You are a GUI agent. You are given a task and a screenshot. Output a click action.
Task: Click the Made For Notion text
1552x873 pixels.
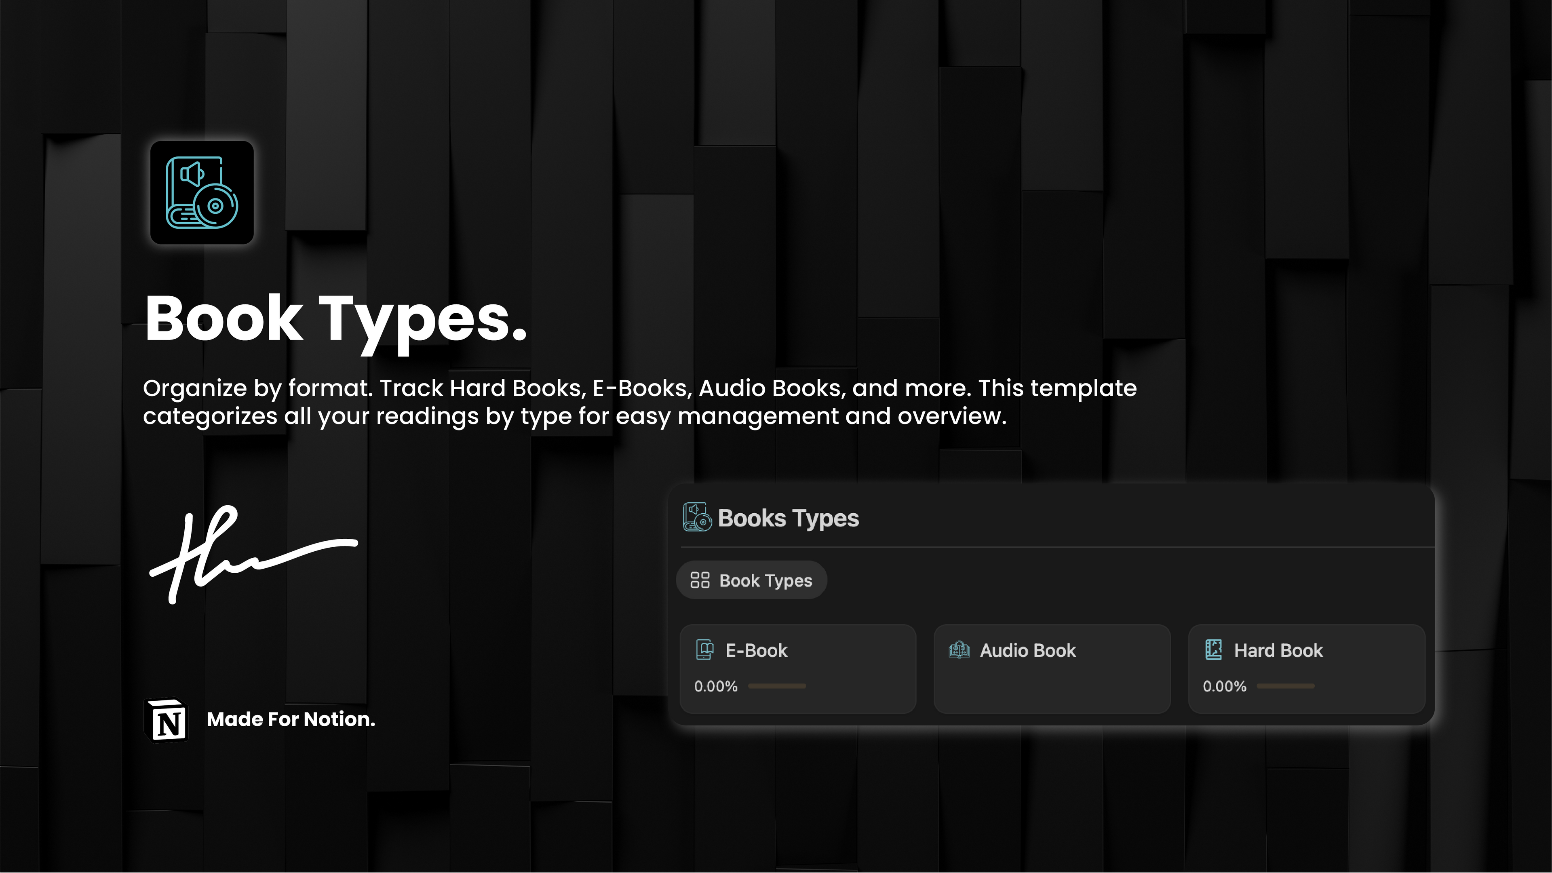[291, 719]
